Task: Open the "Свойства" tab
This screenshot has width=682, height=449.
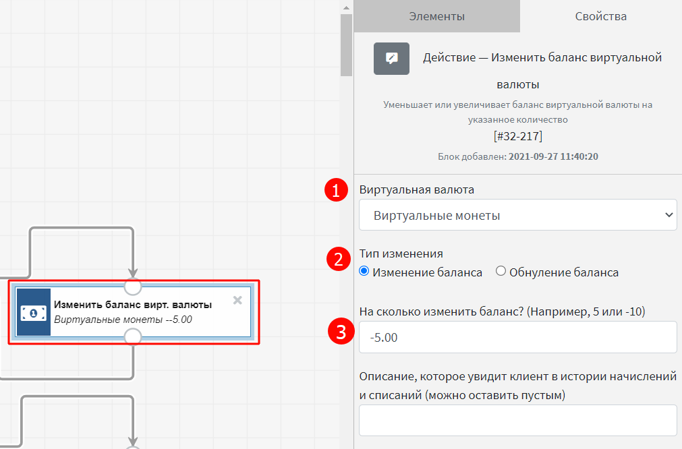Action: pos(600,16)
